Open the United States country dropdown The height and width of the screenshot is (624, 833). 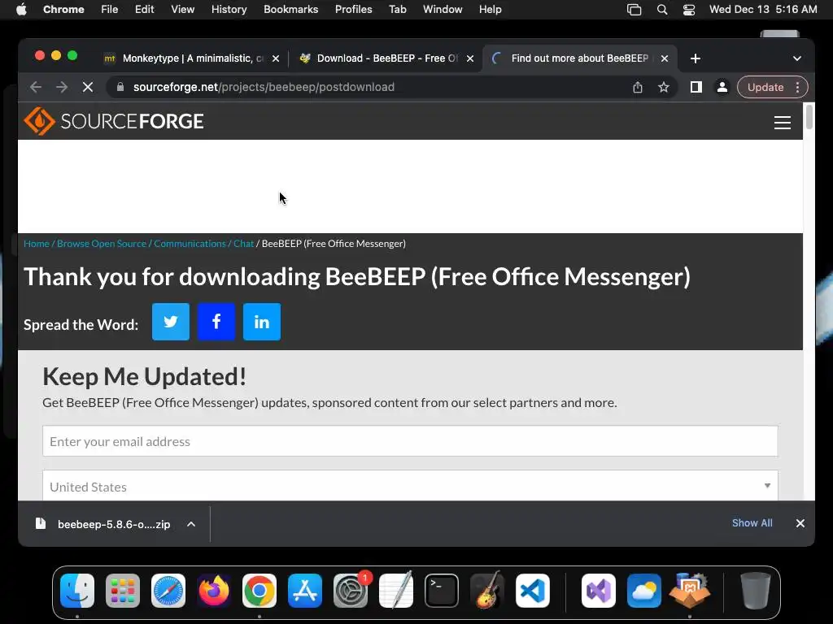tap(410, 486)
